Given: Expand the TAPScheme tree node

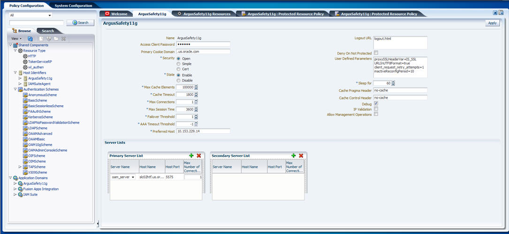Looking at the screenshot, I should point(20,167).
